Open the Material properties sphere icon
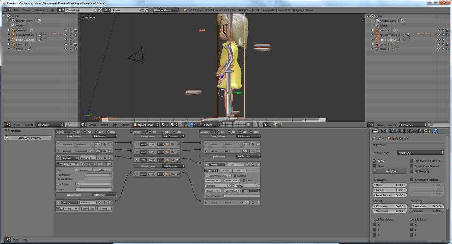Viewport: 452px width, 244px height. click(421, 131)
